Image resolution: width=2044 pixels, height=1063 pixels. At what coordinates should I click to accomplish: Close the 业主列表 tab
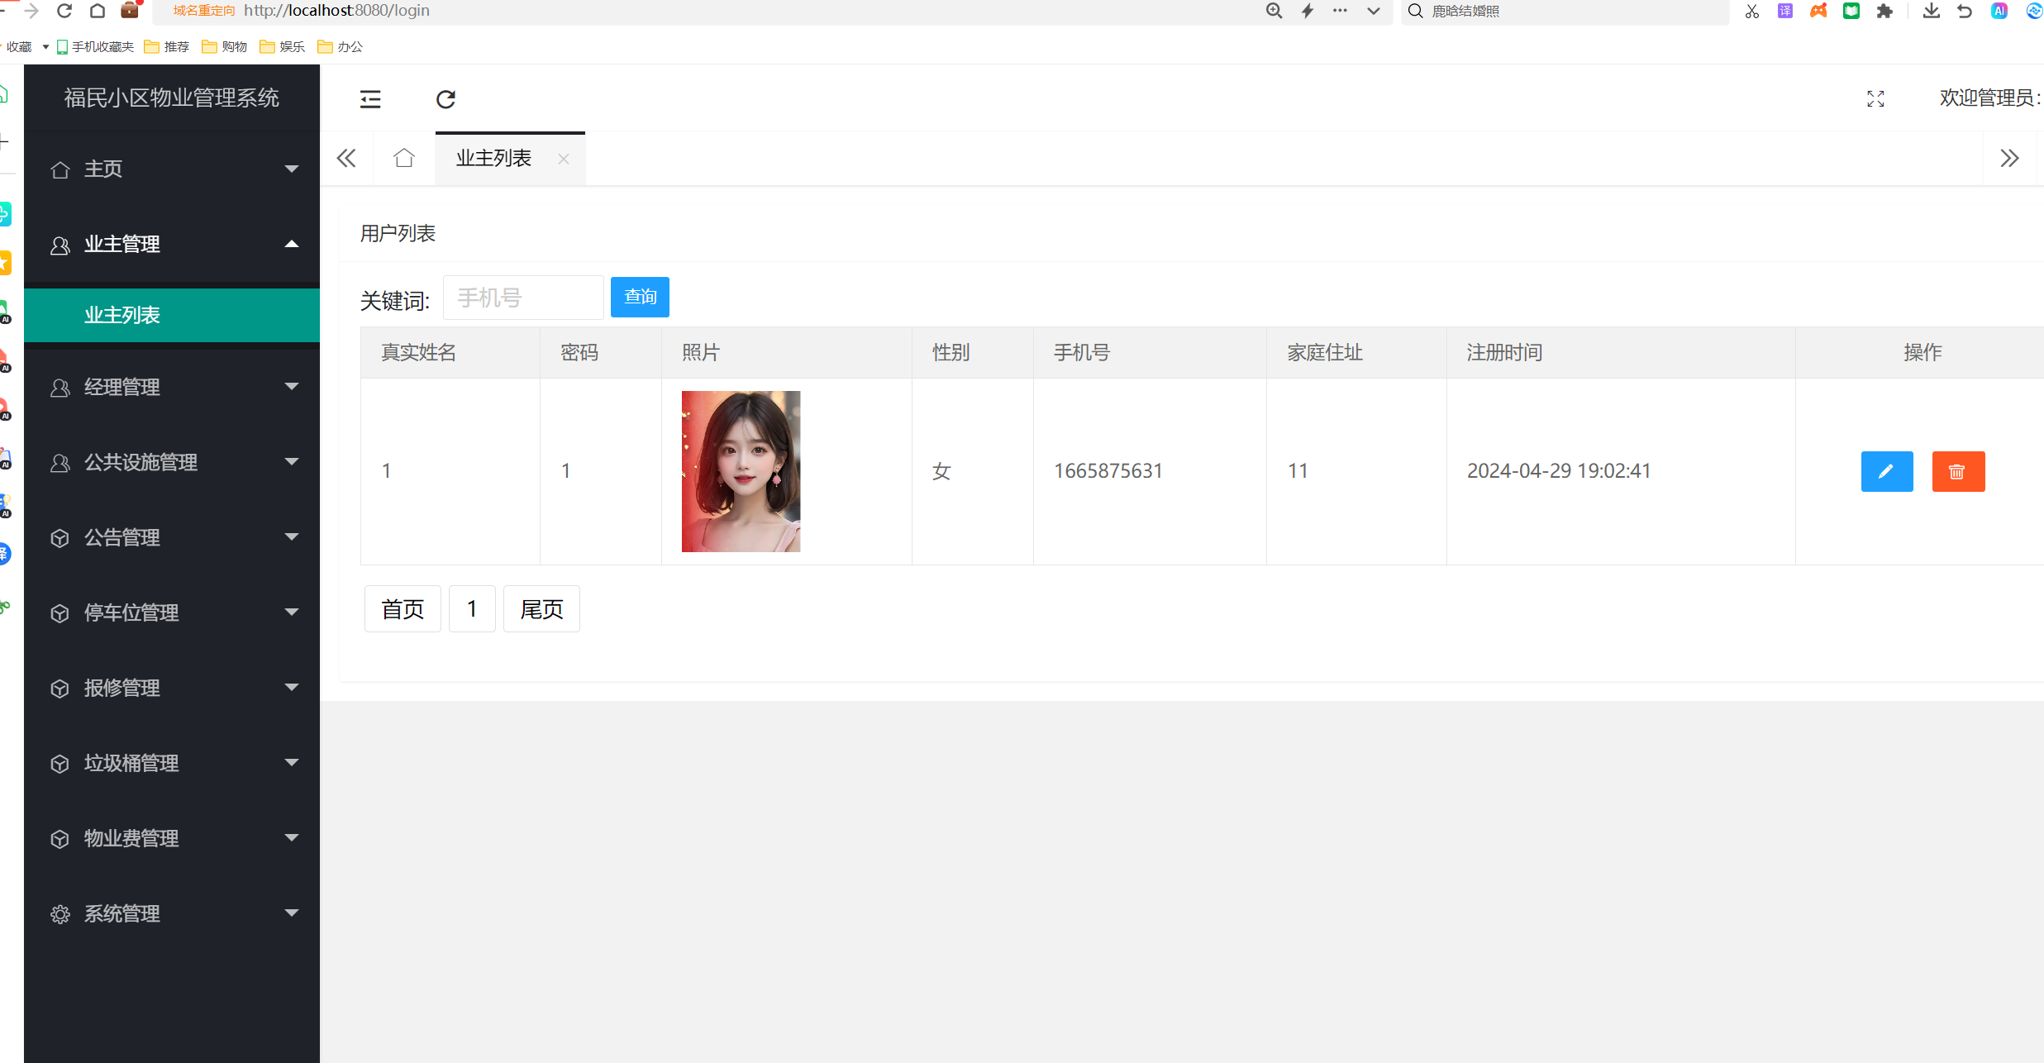pos(564,159)
